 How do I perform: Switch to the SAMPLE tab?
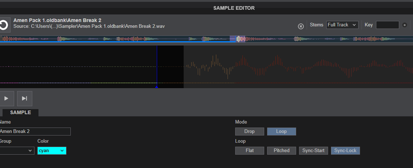point(21,113)
